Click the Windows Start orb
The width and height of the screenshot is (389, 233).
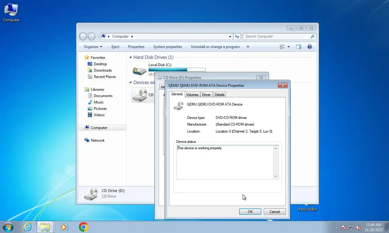(x=8, y=227)
